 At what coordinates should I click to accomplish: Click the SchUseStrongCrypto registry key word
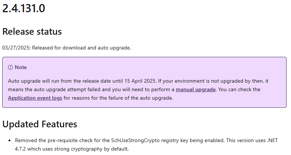pos(135,141)
